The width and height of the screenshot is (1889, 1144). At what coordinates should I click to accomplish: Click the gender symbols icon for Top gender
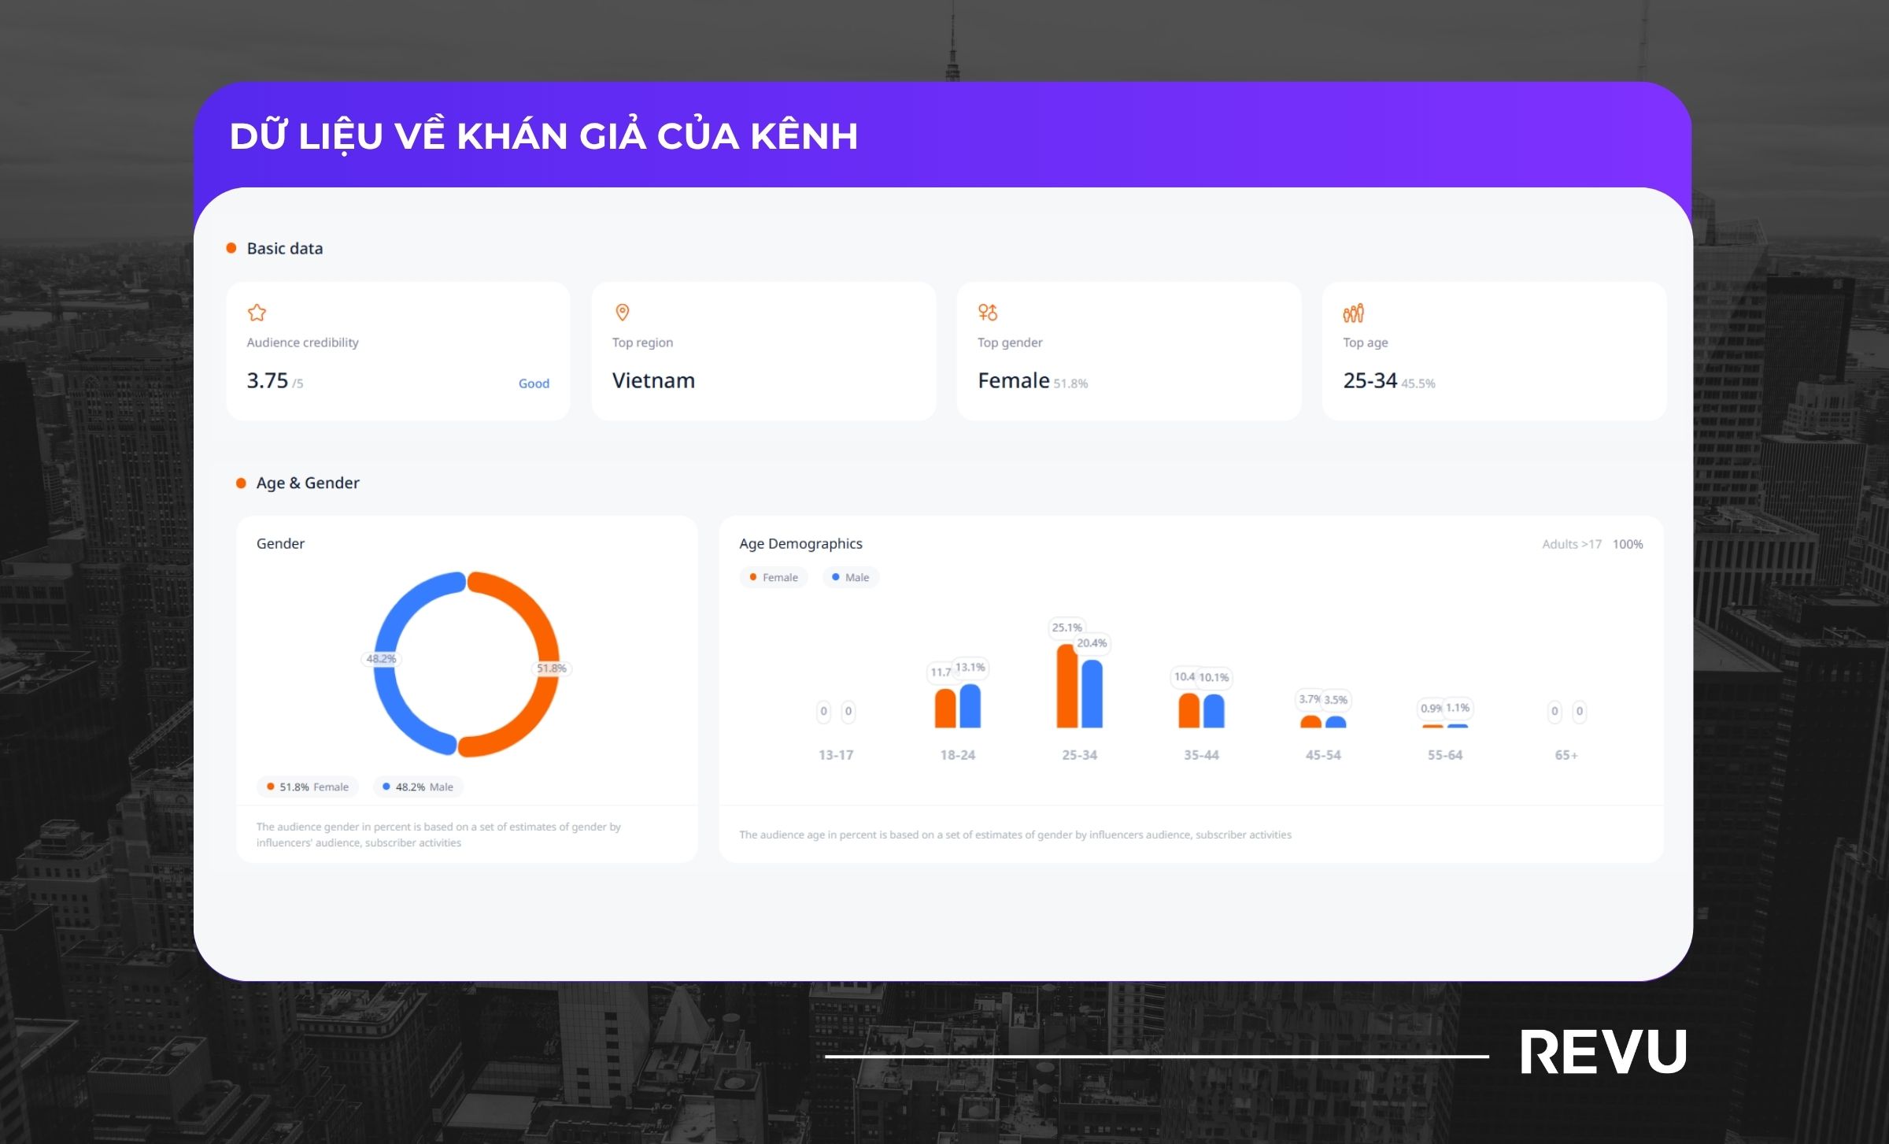pos(987,313)
